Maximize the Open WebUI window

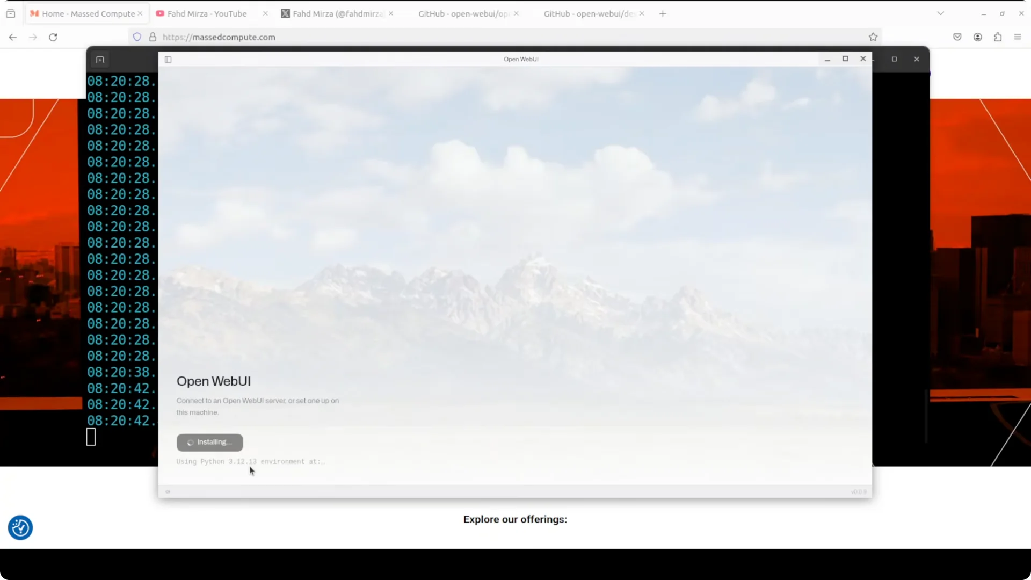click(x=845, y=59)
